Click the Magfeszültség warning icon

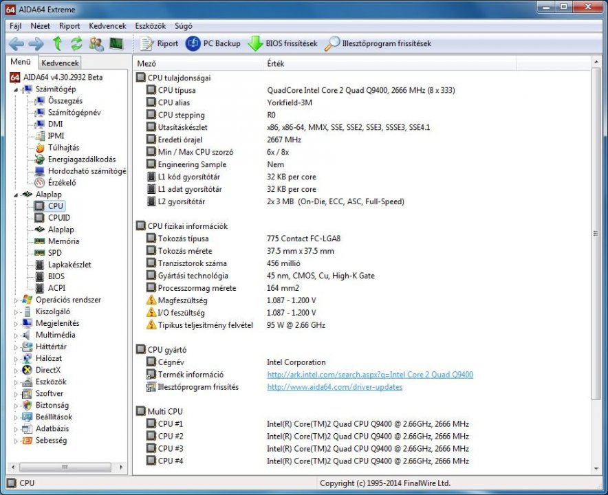tap(151, 300)
